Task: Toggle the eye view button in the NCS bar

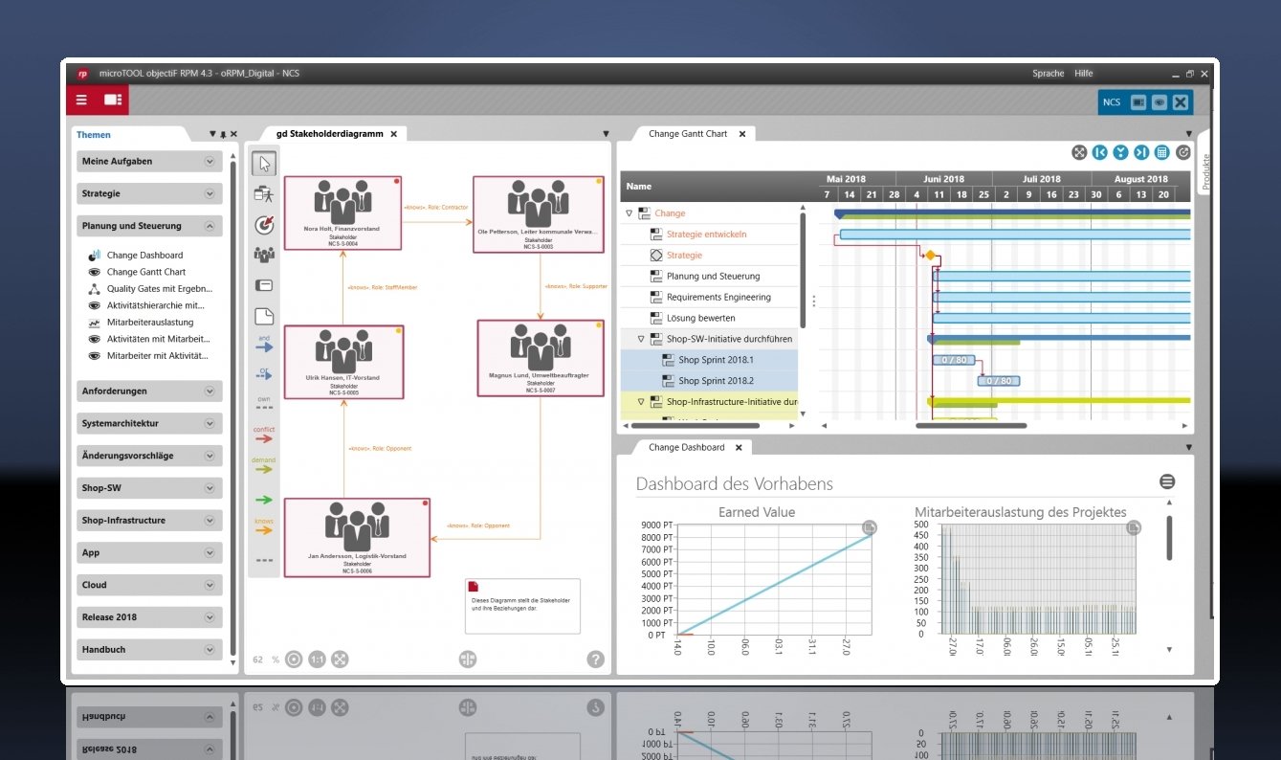Action: tap(1159, 102)
